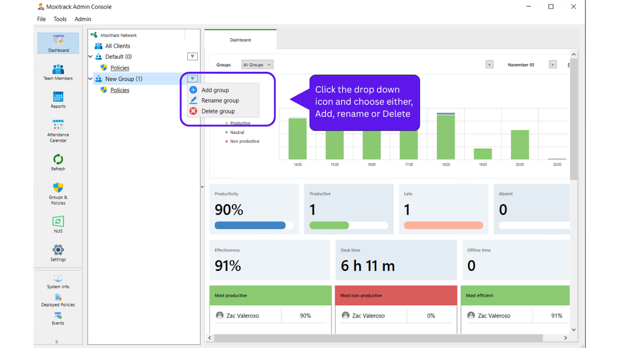
Task: Click the Neutral legend entry
Action: 235,132
